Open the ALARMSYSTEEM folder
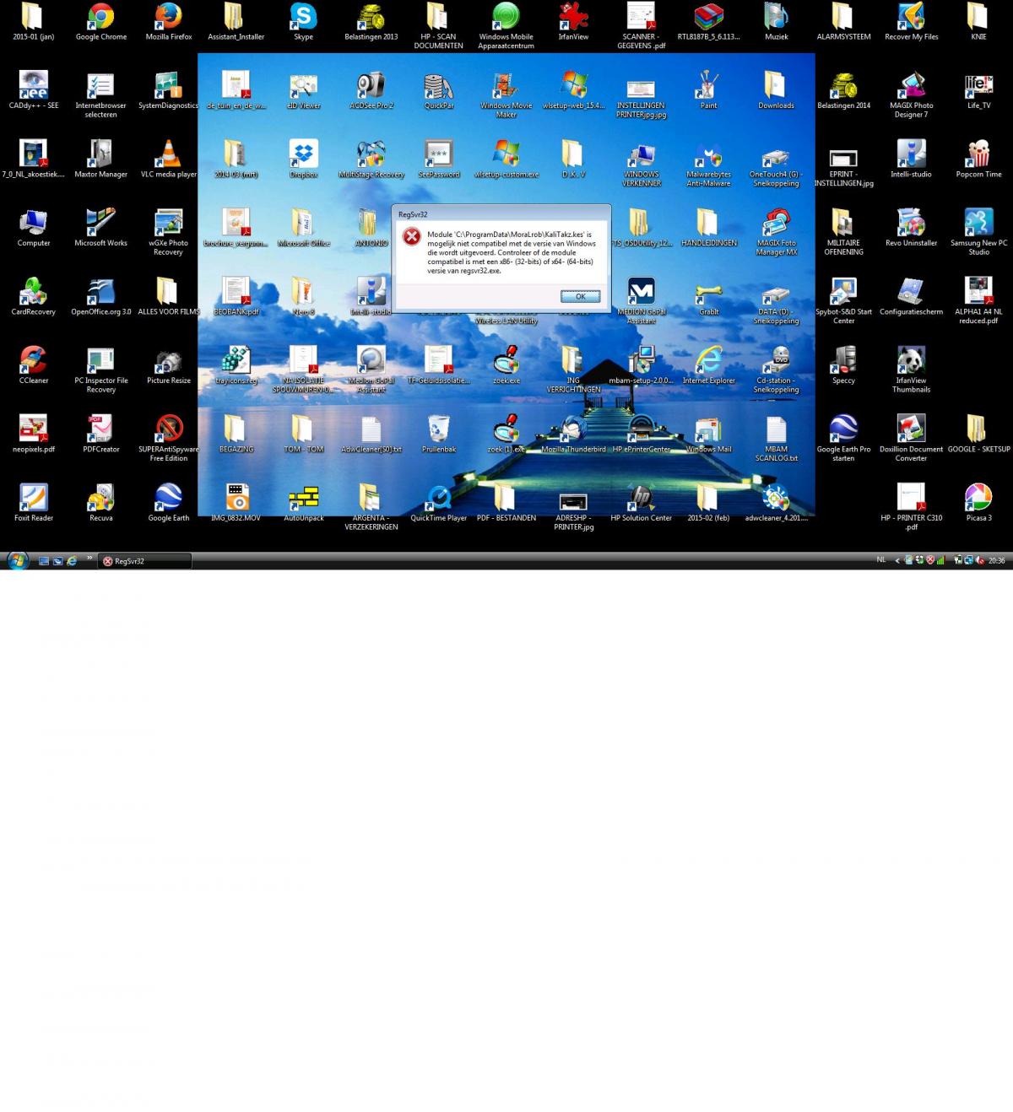 [x=843, y=22]
